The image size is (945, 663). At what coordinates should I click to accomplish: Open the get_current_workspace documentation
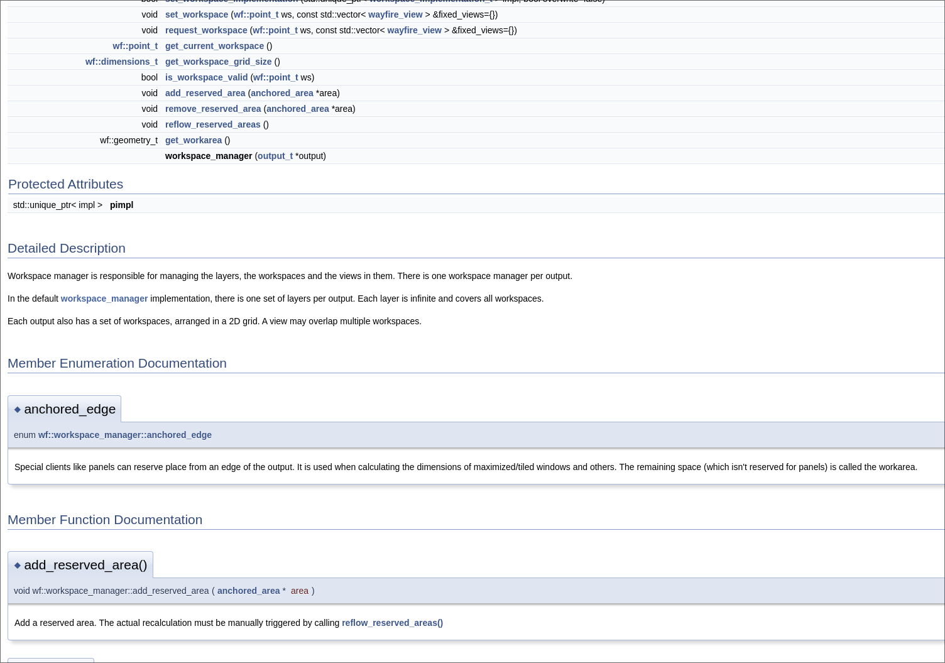click(x=214, y=46)
